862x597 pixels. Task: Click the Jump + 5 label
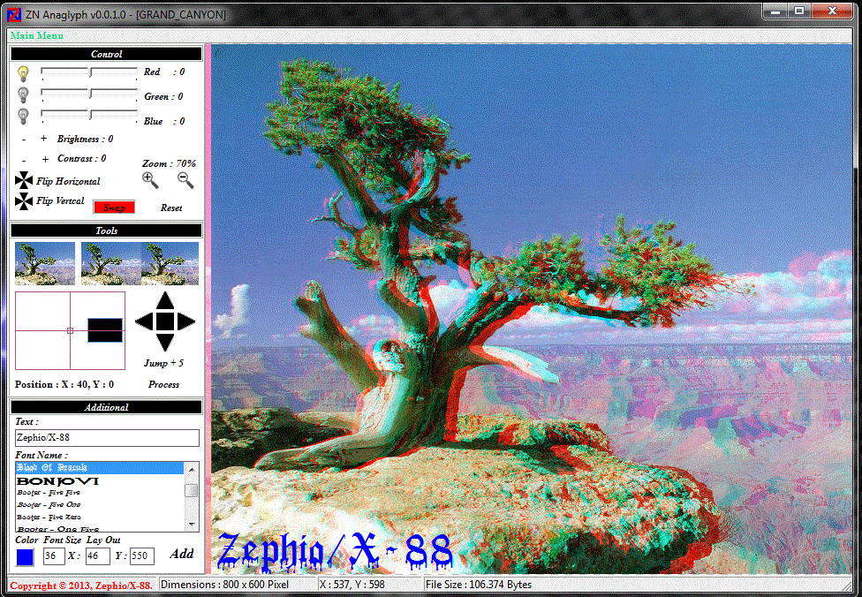coord(163,363)
